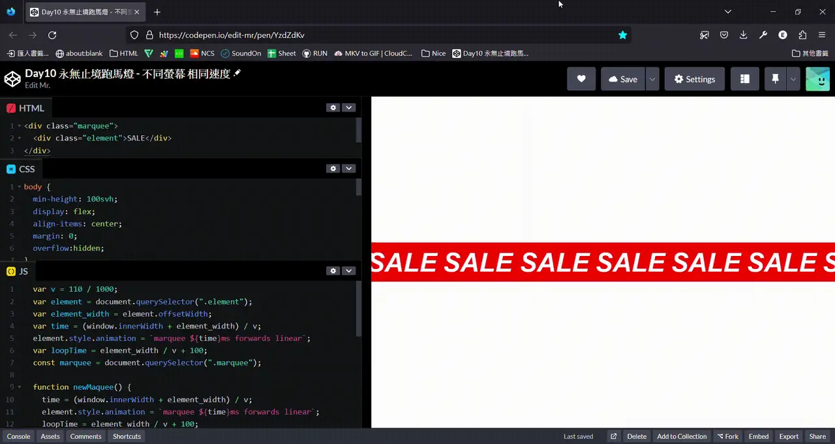The image size is (835, 444).
Task: Open the Console panel
Action: coord(18,436)
